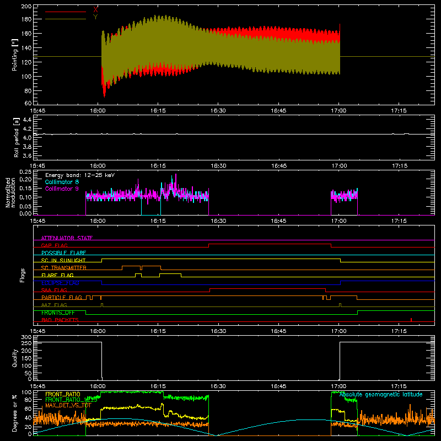Click the 0.05 tick on modulation axis
This screenshot has width=441, height=441.
click(25, 206)
